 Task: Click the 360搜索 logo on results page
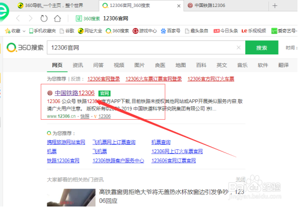click(25, 47)
